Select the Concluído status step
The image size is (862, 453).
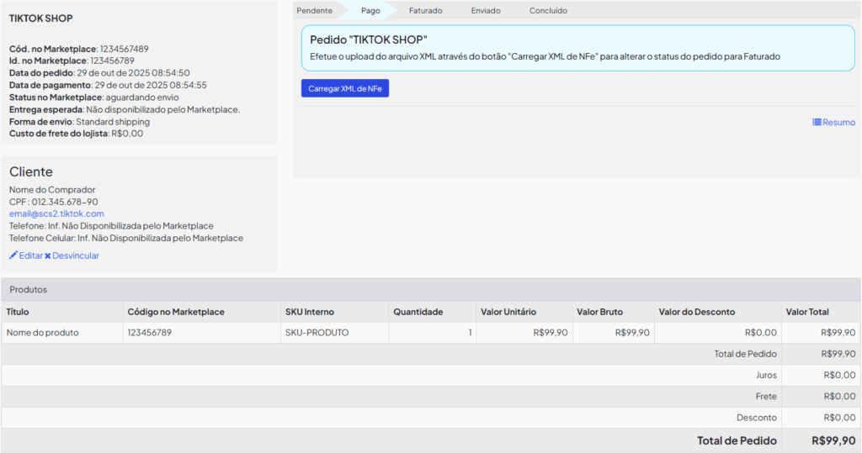click(x=548, y=11)
